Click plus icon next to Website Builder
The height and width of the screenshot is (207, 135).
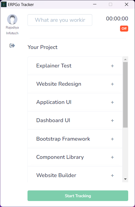[x=112, y=175]
